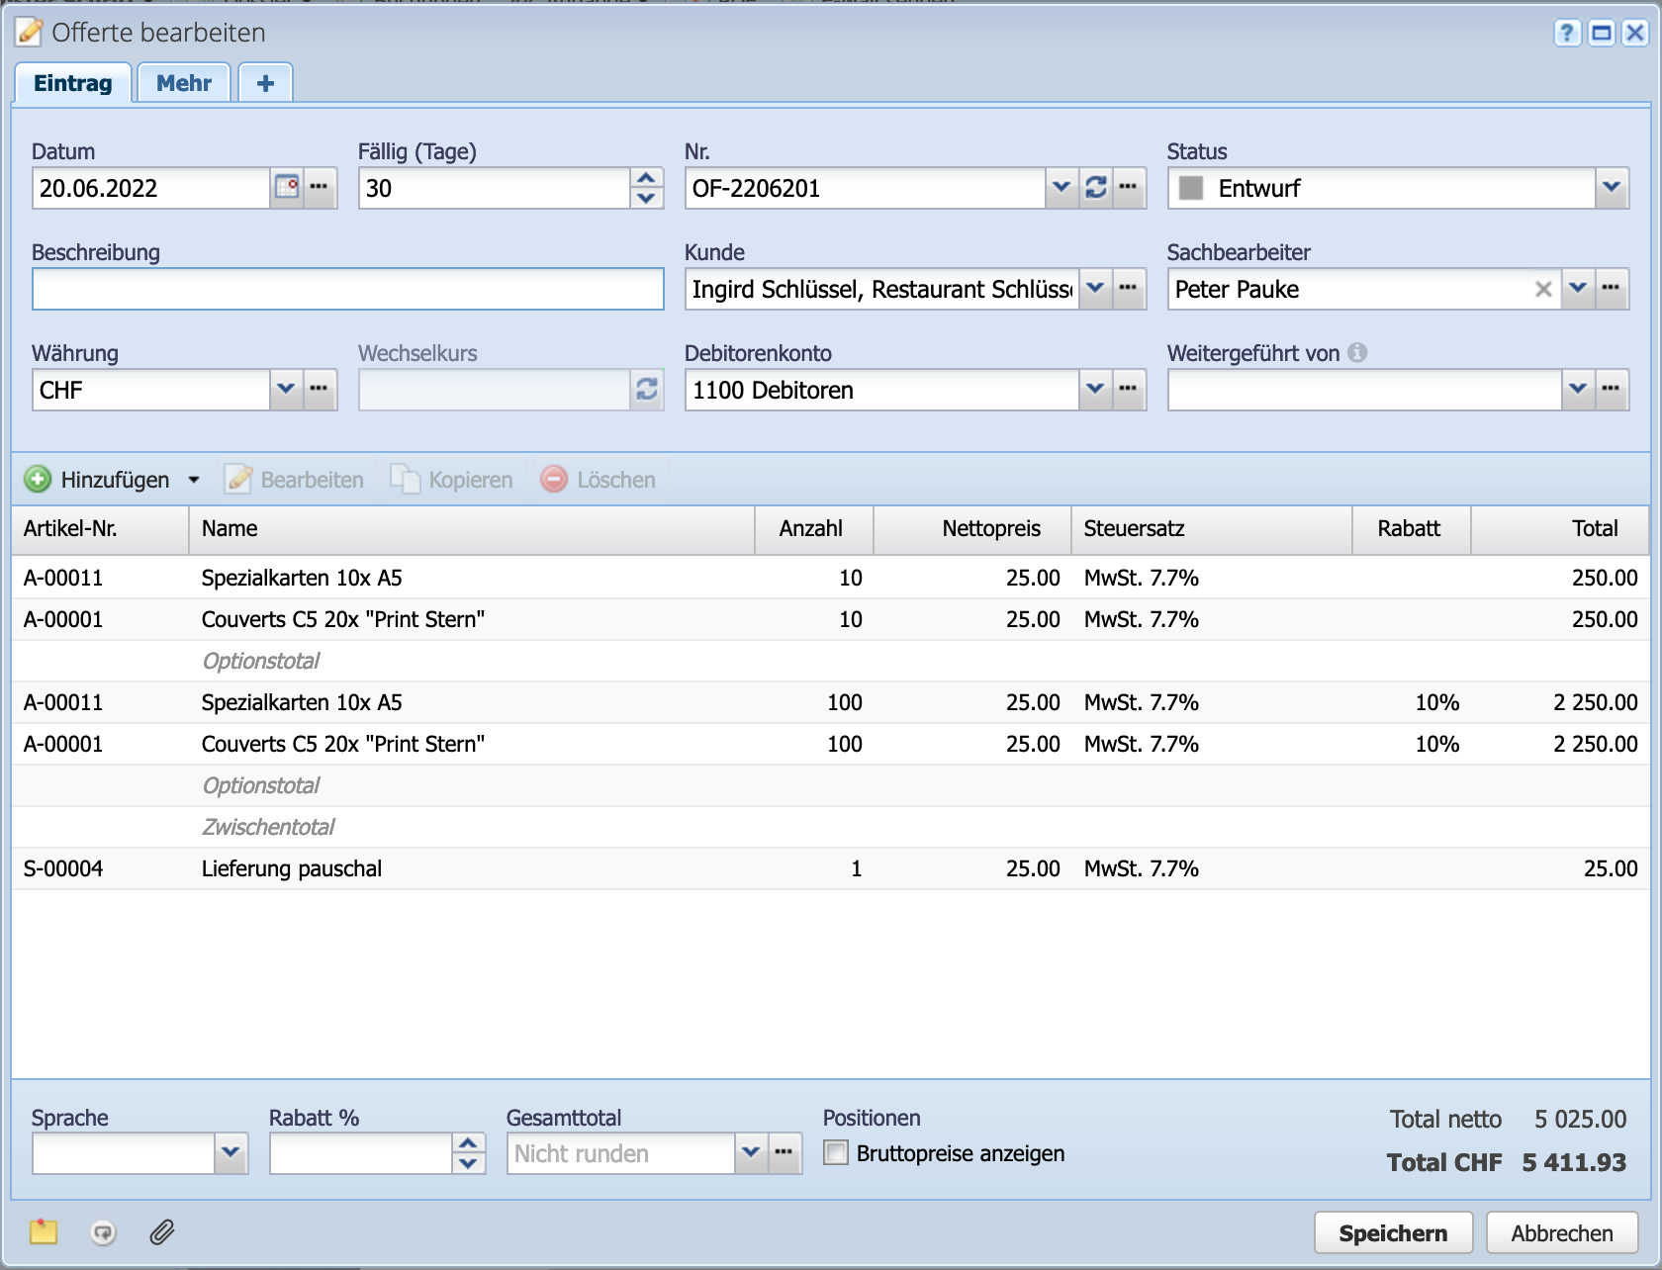Expand the Sprache dropdown
1662x1270 pixels.
click(231, 1153)
